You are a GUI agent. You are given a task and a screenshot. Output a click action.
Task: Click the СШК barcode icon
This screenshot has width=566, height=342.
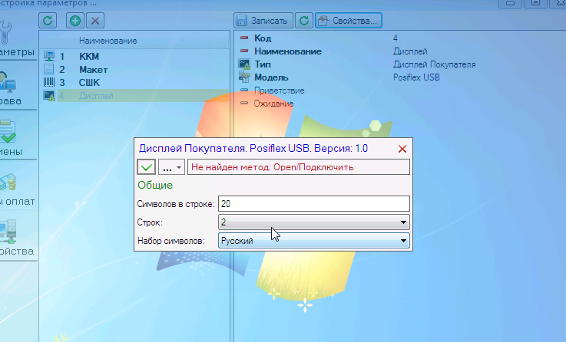pos(48,83)
